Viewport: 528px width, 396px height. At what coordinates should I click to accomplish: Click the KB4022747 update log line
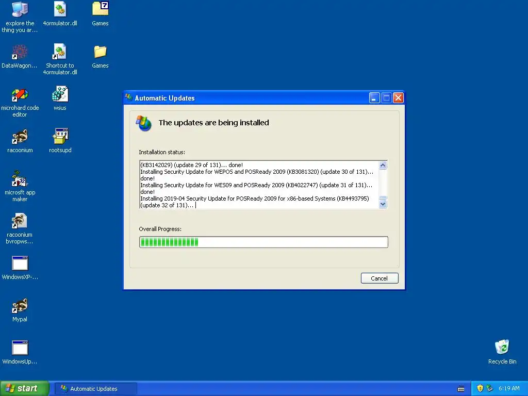click(256, 188)
